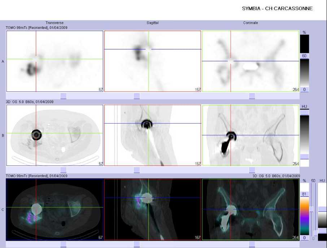327x248 pixels.
Task: Select the fused transverse view in row C
Action: point(55,209)
